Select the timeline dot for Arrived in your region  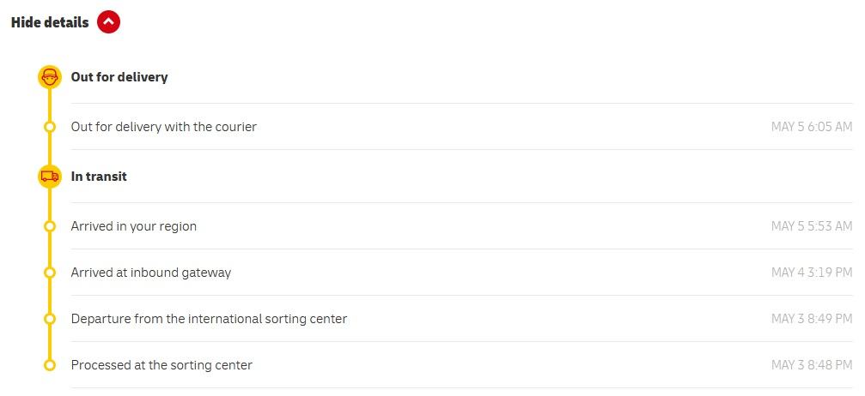50,226
